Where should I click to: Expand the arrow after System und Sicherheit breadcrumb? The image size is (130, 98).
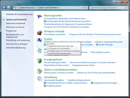[x=59, y=8]
